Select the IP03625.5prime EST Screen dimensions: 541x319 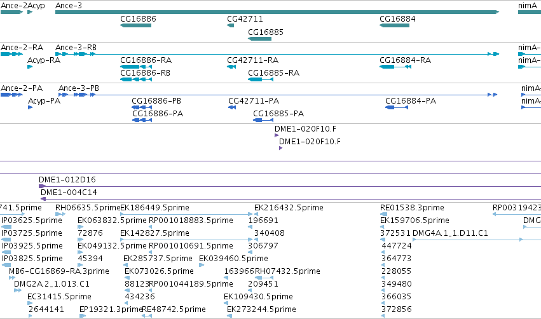point(6,227)
